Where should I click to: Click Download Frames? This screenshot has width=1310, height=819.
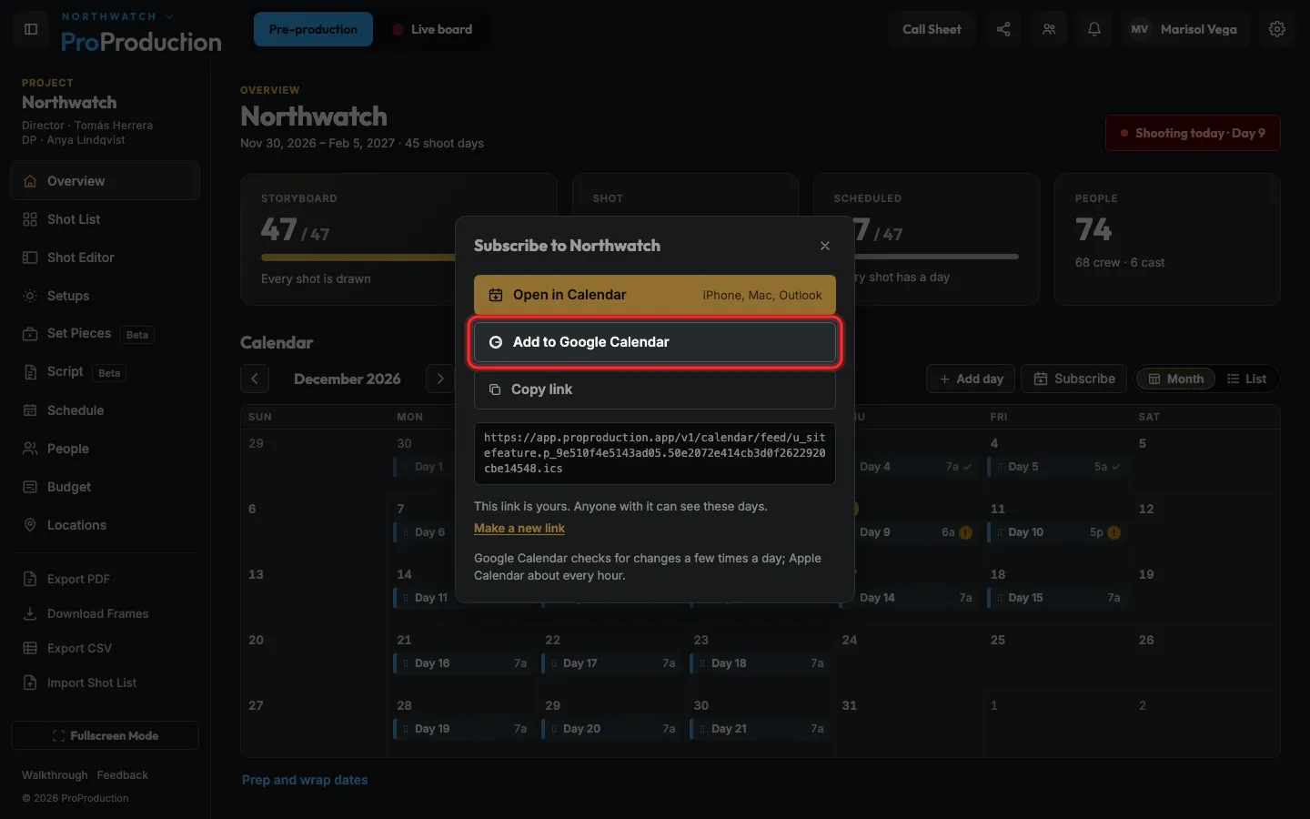pyautogui.click(x=106, y=613)
